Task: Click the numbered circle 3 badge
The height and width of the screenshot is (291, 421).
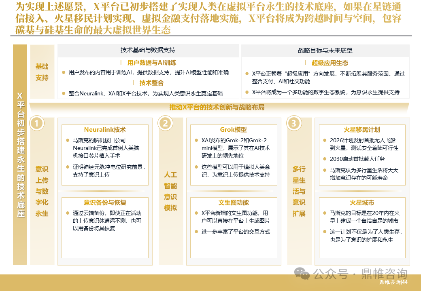Action: (x=294, y=124)
